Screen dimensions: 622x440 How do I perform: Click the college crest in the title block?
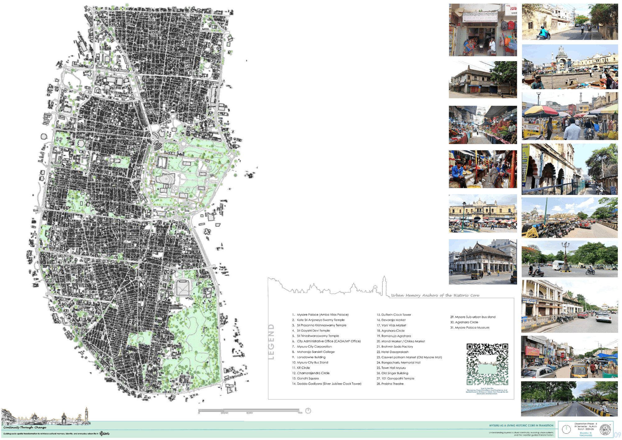tap(605, 429)
